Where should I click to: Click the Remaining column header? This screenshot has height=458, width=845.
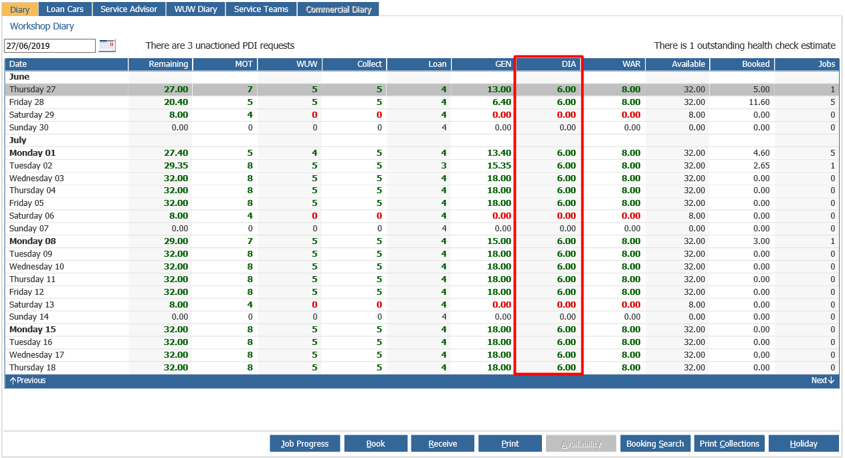tap(161, 64)
